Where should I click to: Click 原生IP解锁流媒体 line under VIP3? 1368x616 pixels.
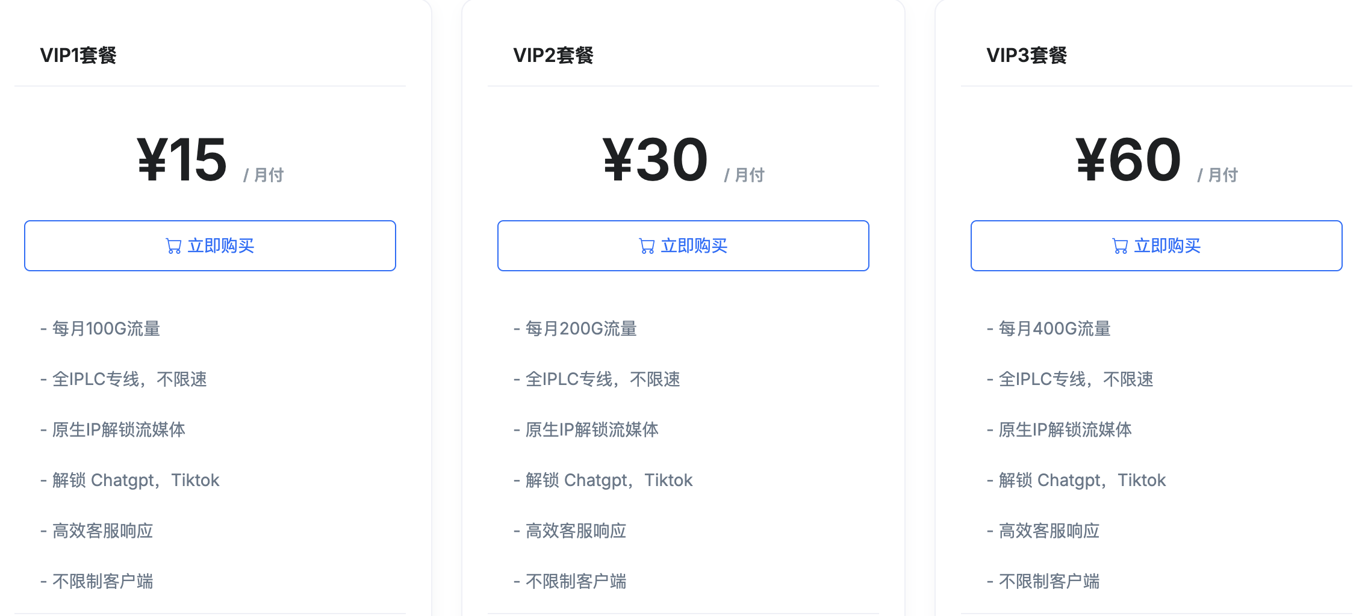[1065, 430]
